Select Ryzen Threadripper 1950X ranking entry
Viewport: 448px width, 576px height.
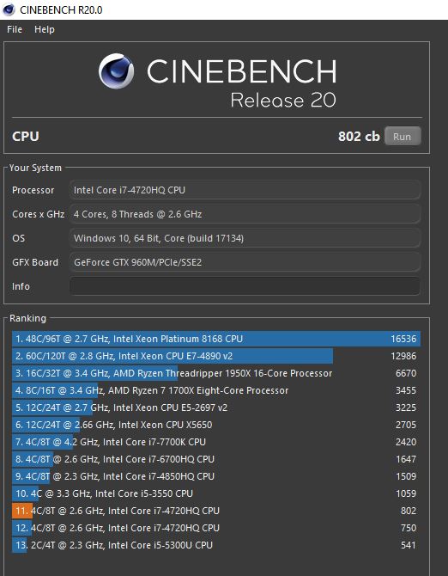click(216, 373)
